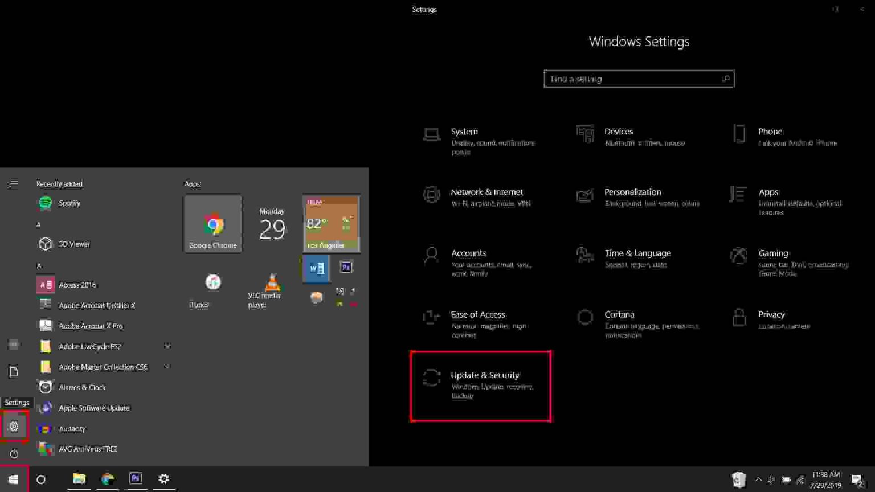This screenshot has height=492, width=875.
Task: Open the Google Chrome tile
Action: point(212,224)
